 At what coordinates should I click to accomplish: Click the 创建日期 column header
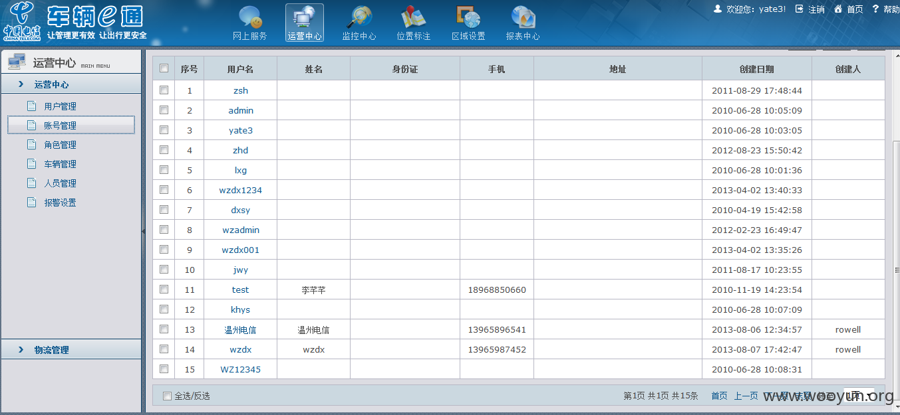757,69
